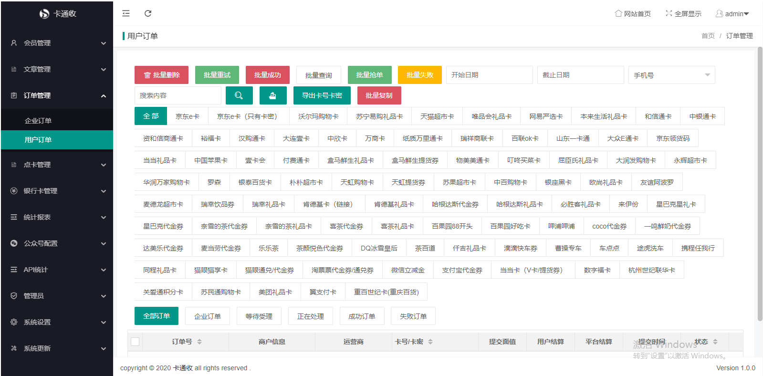Viewport: 763px width, 376px height.
Task: Click the 开始日期 date field
Action: coord(489,75)
